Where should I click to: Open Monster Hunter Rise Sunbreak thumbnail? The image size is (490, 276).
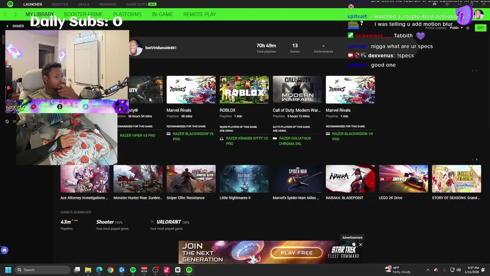(x=138, y=179)
